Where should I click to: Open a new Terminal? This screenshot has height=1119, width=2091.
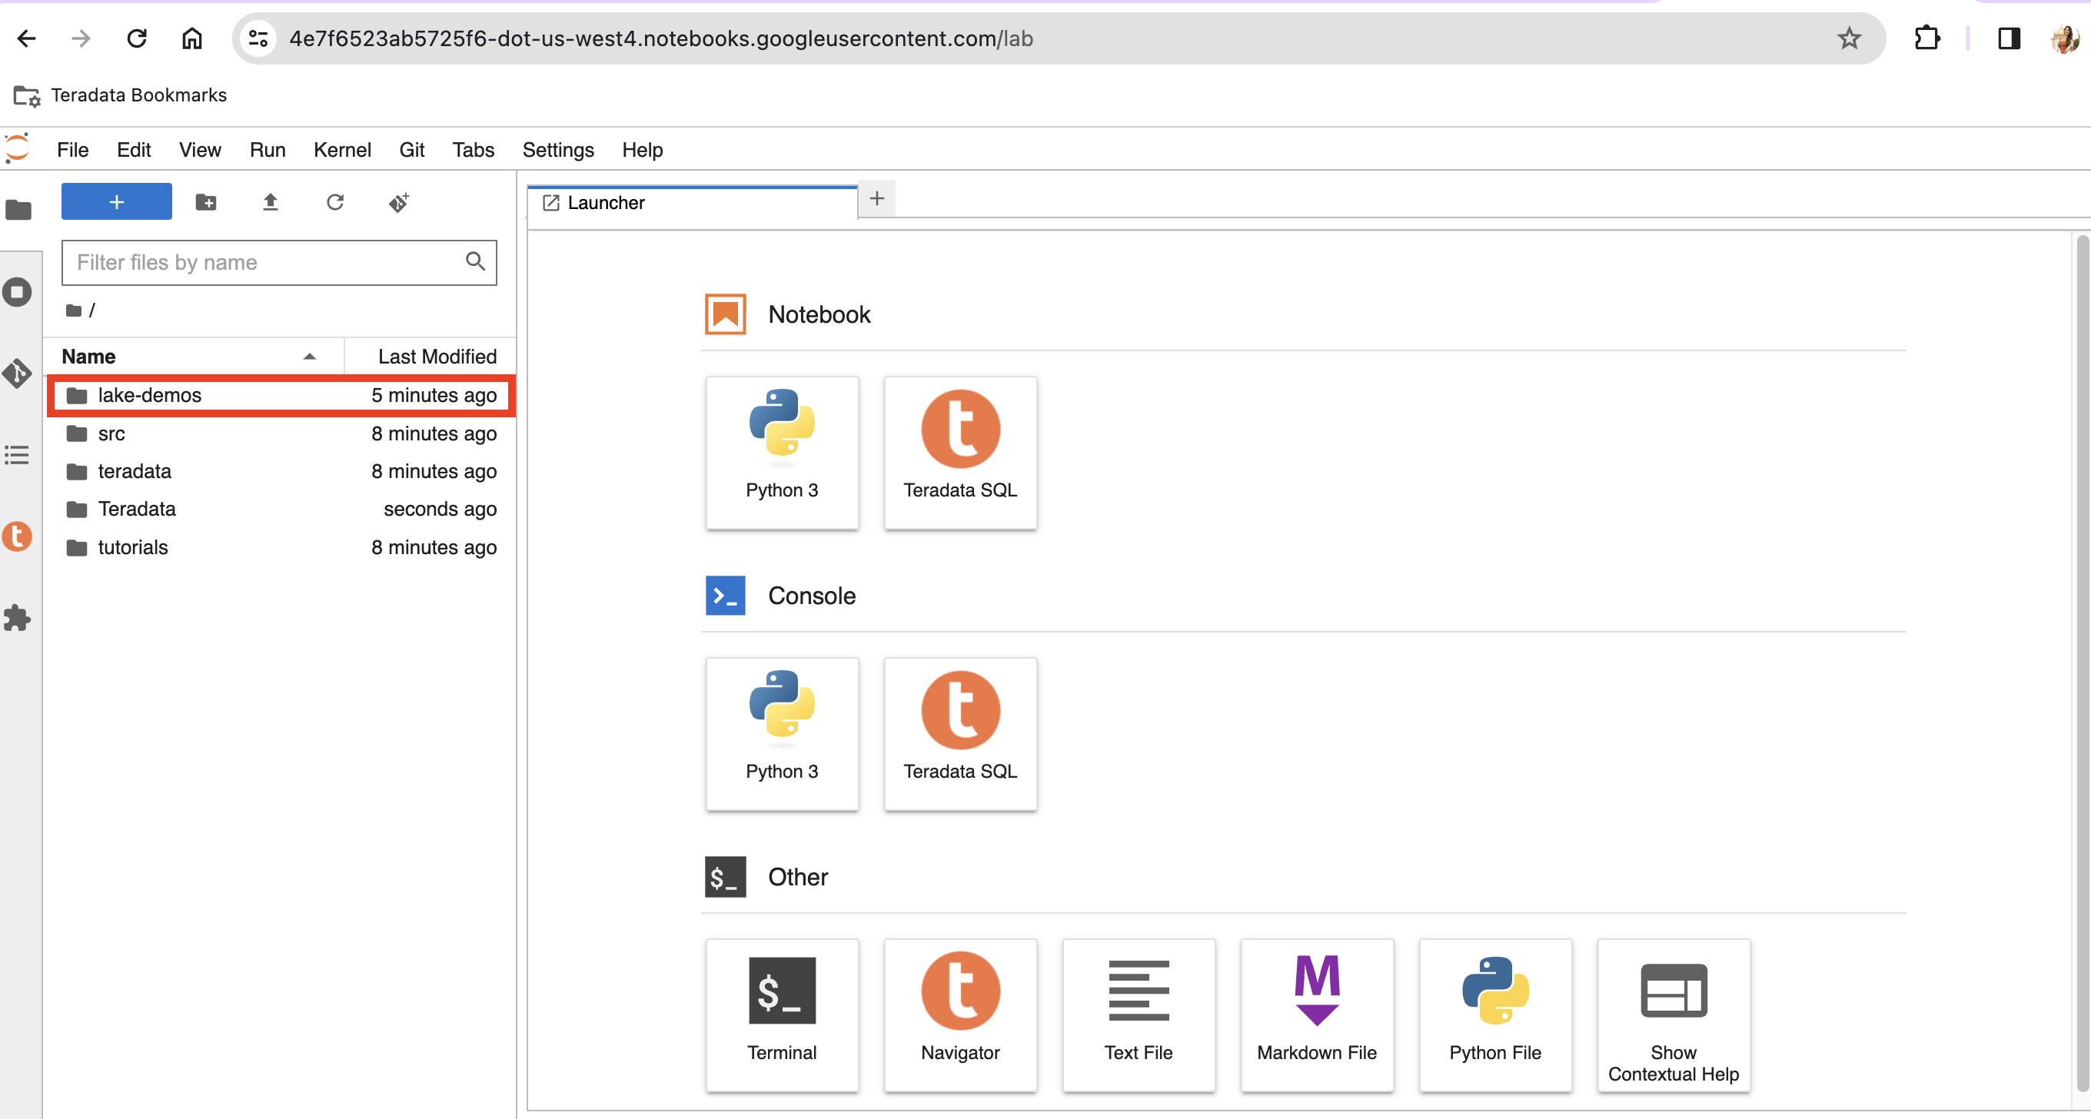pyautogui.click(x=782, y=1015)
